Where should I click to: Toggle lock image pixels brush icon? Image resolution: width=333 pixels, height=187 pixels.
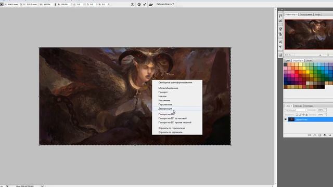tap(300, 115)
